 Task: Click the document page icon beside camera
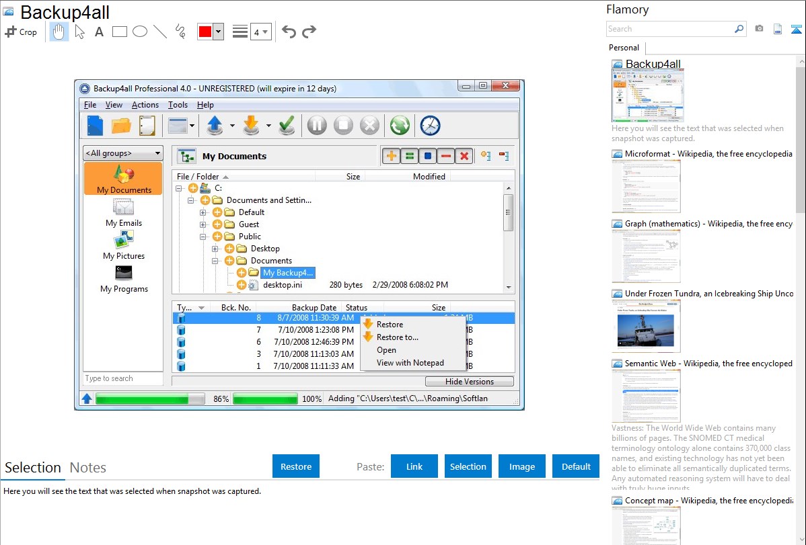pyautogui.click(x=778, y=29)
